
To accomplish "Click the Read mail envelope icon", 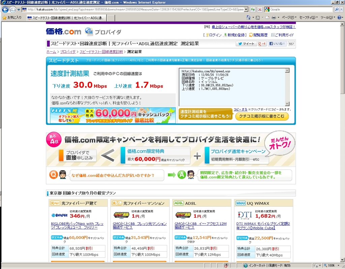I will coord(268,18).
